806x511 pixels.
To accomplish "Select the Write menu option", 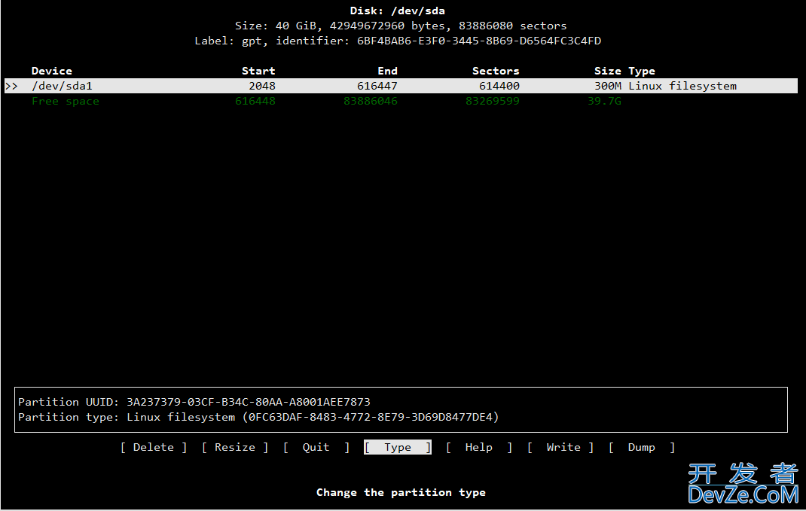I will click(x=560, y=447).
